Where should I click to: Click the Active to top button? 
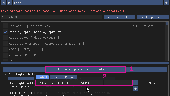pos(120,17)
